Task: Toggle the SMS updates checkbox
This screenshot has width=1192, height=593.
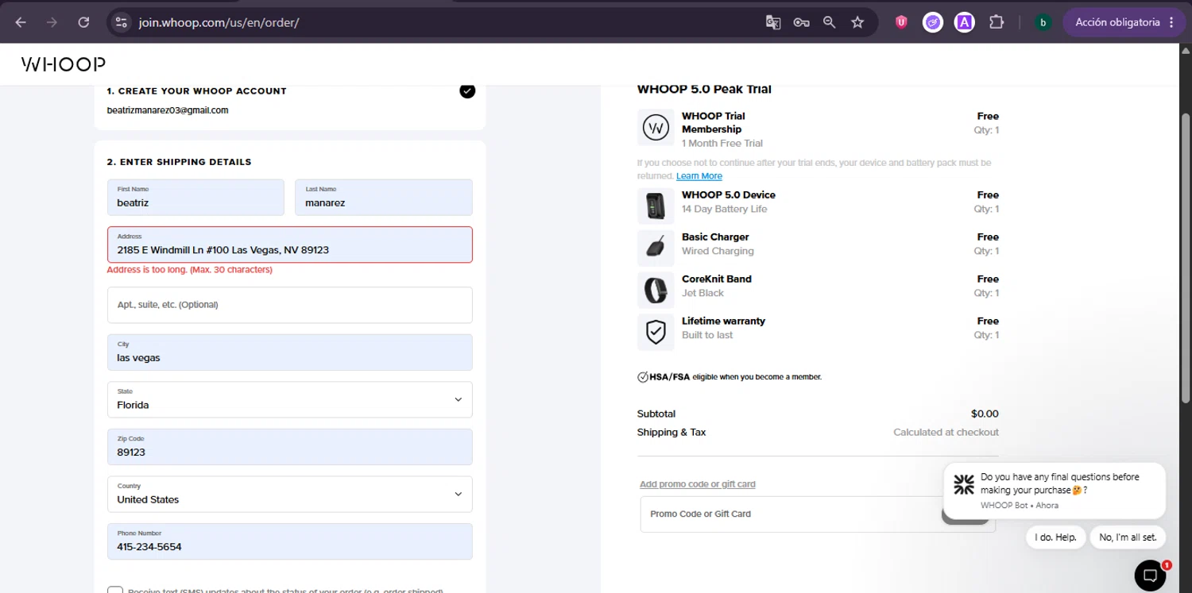Action: click(115, 590)
